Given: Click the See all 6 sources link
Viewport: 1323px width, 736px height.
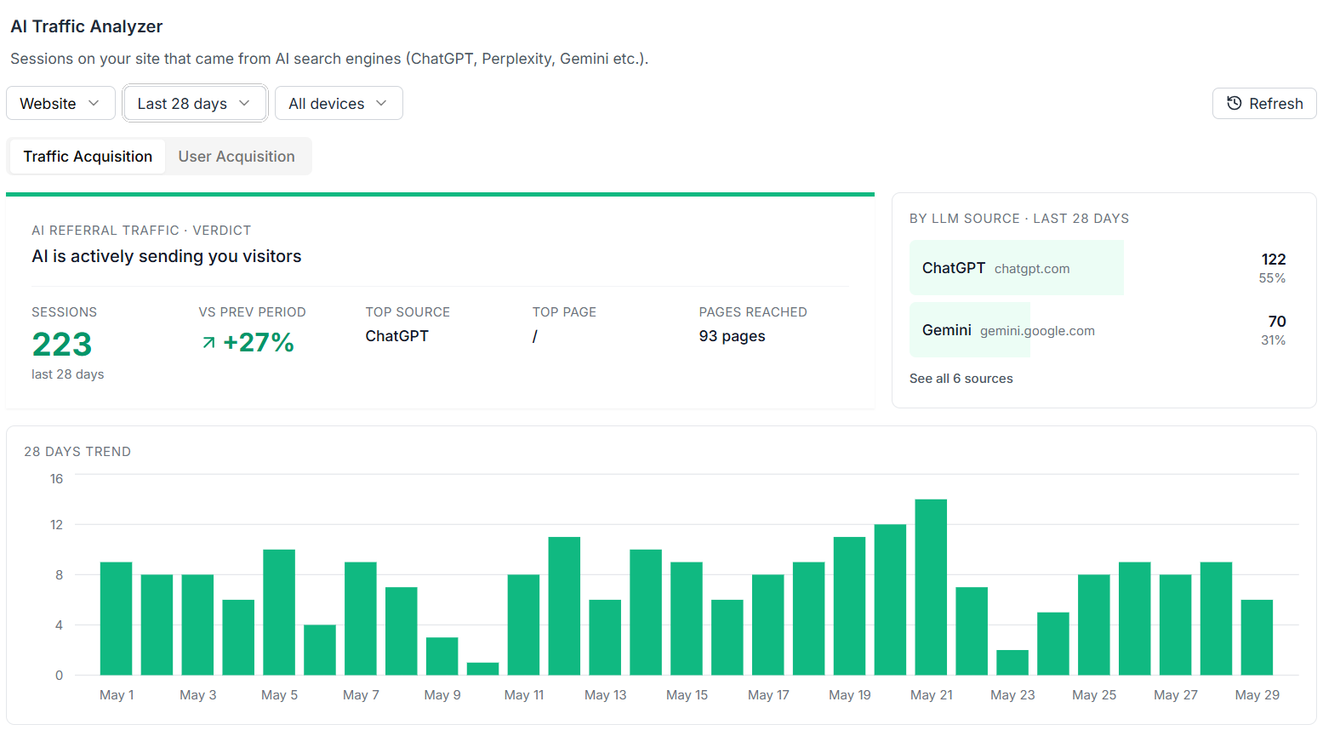Looking at the screenshot, I should (x=961, y=379).
